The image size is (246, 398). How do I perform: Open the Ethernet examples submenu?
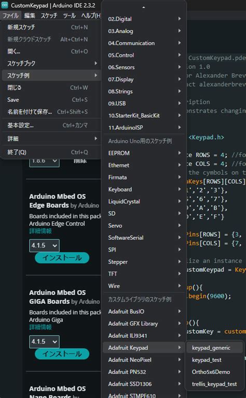tap(144, 165)
